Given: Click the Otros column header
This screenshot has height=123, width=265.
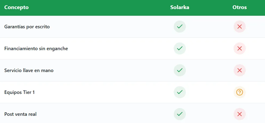Looking at the screenshot, I should pos(239,7).
